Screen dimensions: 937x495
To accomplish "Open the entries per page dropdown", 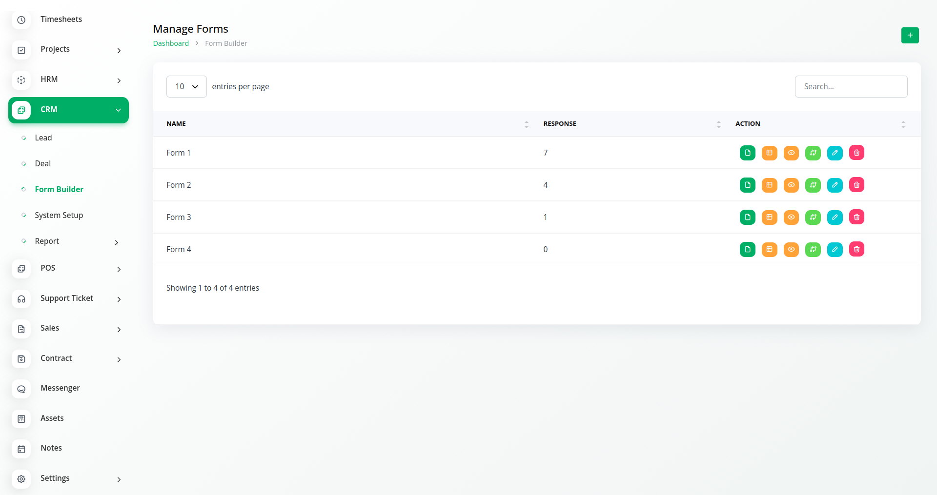I will [x=186, y=86].
